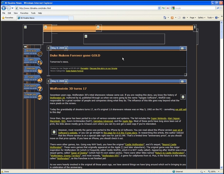Select the 3D Realms News tab
This screenshot has width=224, height=174.
[43, 18]
